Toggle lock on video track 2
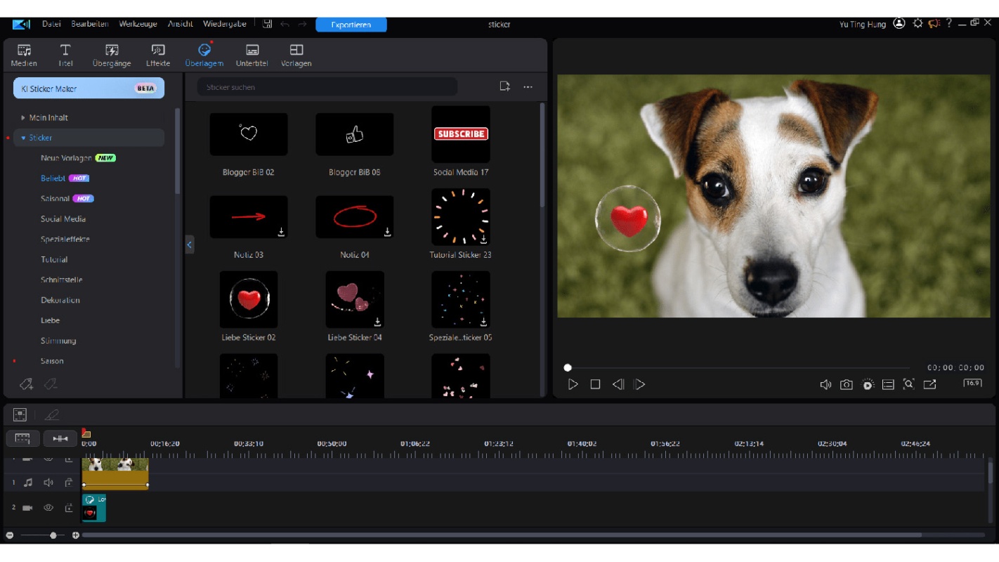Viewport: 999px width, 562px height. (x=69, y=507)
